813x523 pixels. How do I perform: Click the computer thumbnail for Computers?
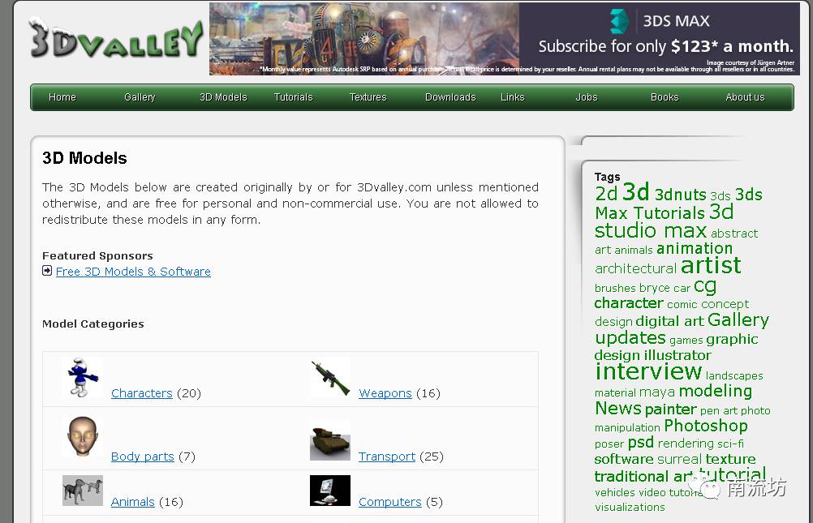pyautogui.click(x=330, y=491)
